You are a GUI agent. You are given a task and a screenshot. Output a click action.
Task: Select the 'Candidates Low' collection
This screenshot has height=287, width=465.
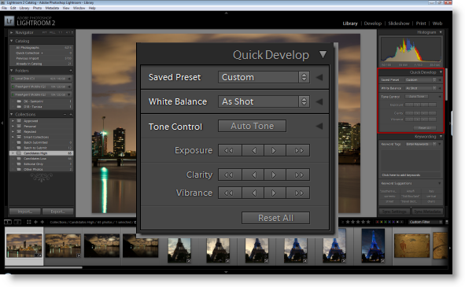click(x=41, y=159)
